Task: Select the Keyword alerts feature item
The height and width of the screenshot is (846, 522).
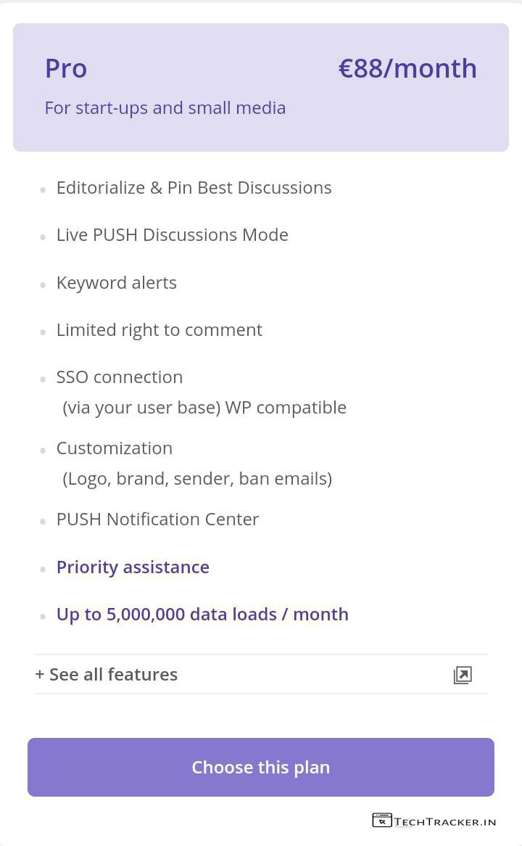Action: pos(117,283)
